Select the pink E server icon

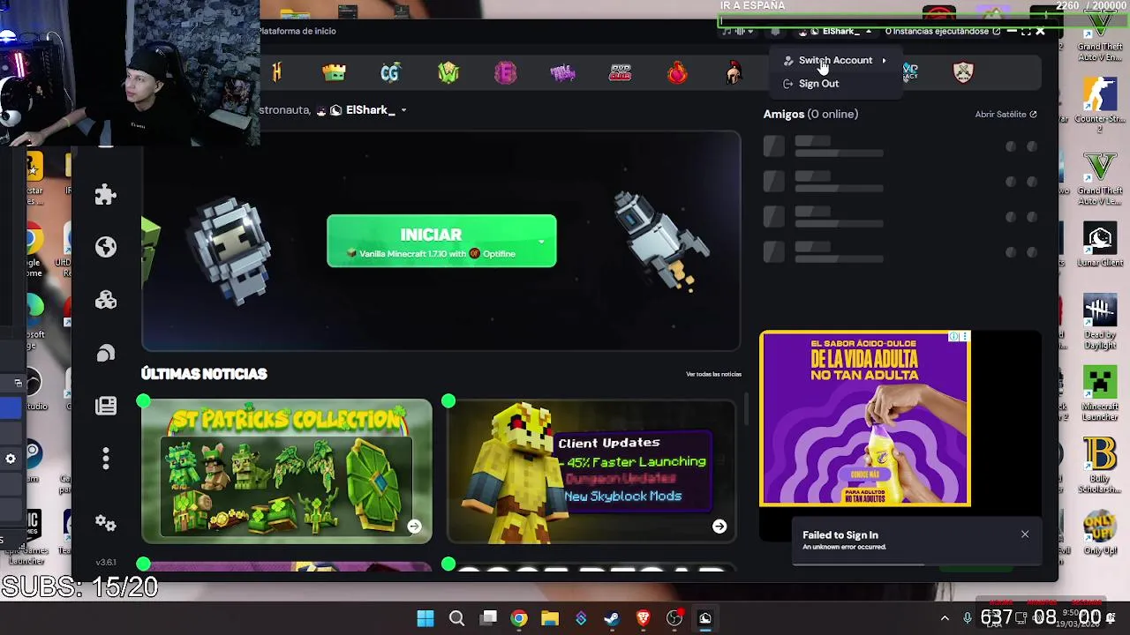[506, 72]
